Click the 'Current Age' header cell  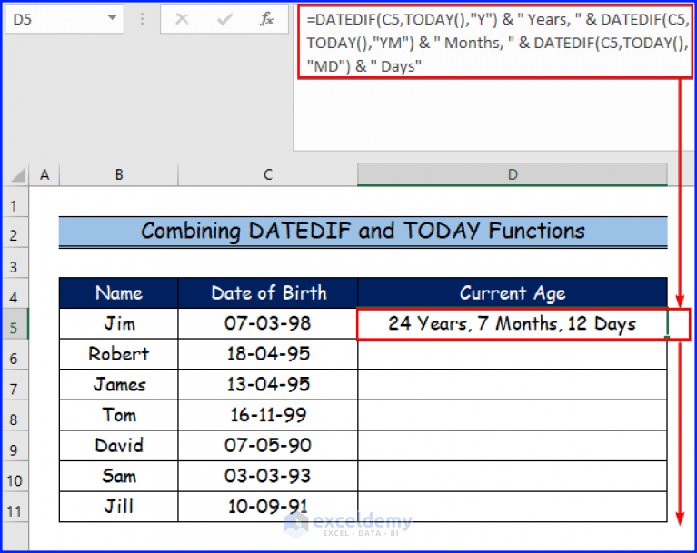tap(513, 293)
